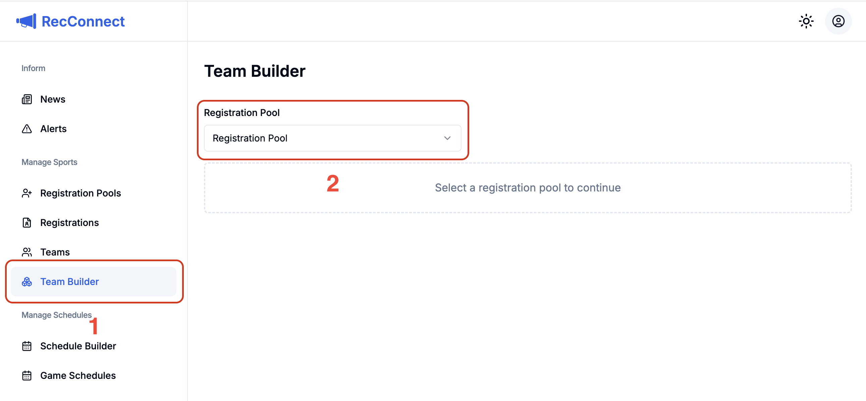866x401 pixels.
Task: Navigate to Registration Pools page
Action: click(x=80, y=193)
